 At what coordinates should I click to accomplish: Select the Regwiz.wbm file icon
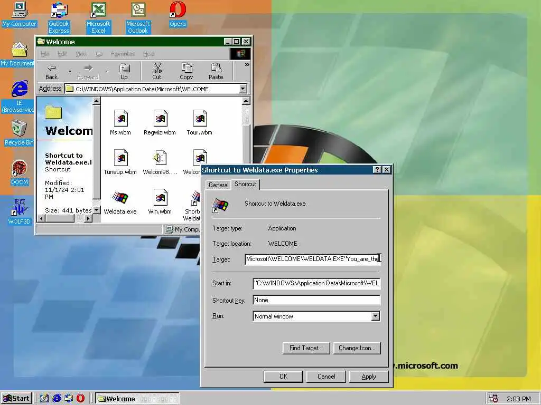(160, 122)
